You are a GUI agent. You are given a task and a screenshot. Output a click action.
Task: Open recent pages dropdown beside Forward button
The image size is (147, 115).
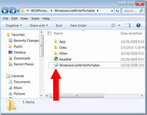coord(18,11)
